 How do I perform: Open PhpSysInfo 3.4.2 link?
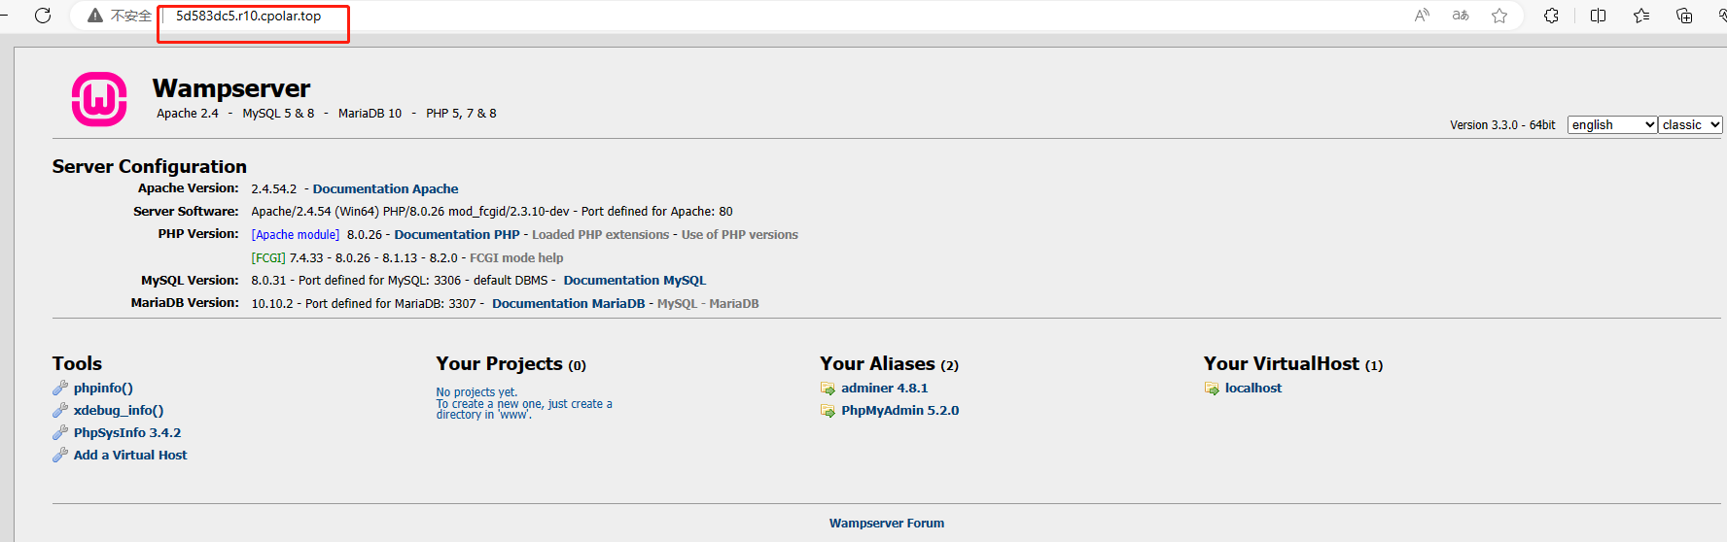(127, 432)
